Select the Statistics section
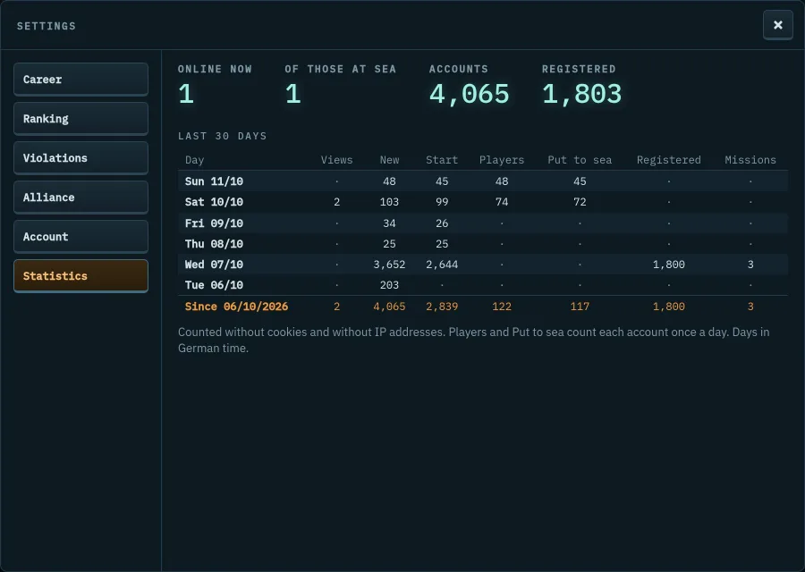This screenshot has width=805, height=572. click(x=80, y=276)
